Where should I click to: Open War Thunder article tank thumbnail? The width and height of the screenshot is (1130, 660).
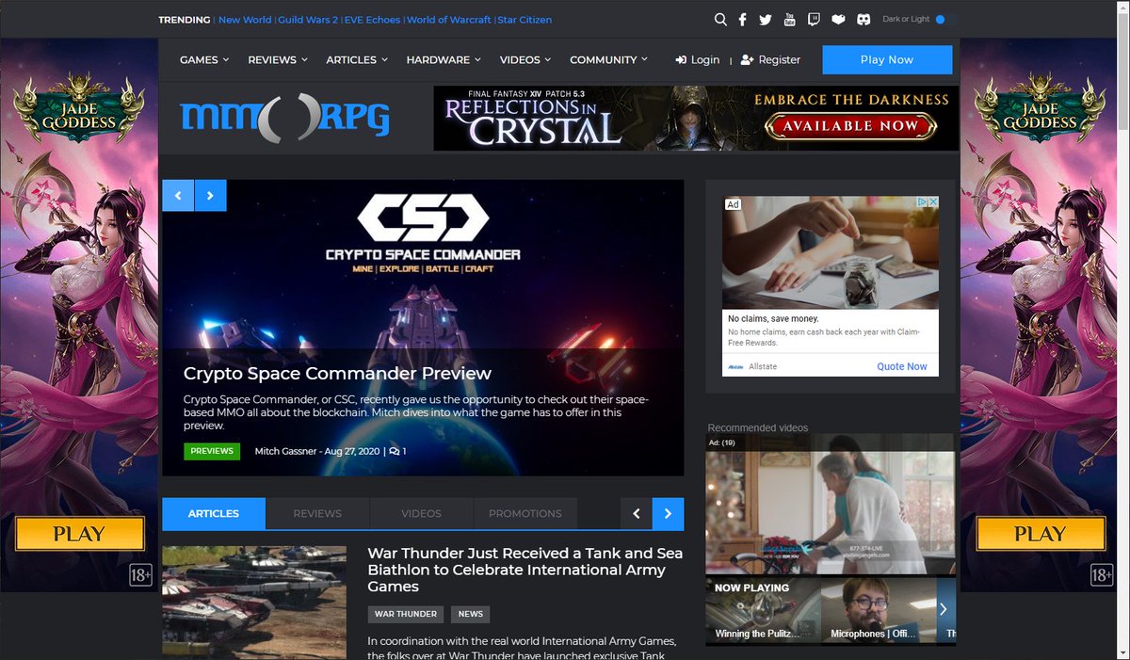click(254, 603)
